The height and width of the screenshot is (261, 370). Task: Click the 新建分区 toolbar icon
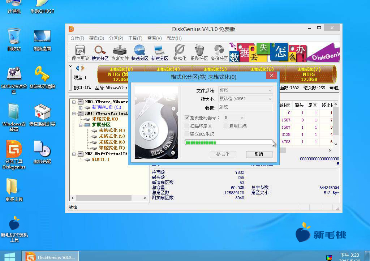pyautogui.click(x=159, y=53)
